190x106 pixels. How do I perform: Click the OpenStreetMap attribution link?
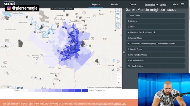coord(101,87)
